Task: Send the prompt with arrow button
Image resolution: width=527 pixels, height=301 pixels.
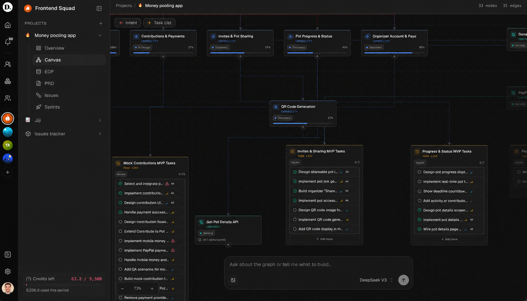Action: click(x=403, y=280)
